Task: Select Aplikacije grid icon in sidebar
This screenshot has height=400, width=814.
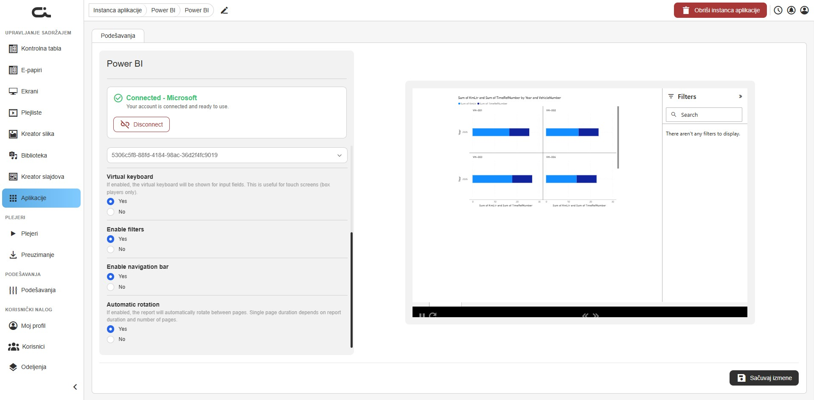Action: tap(13, 198)
